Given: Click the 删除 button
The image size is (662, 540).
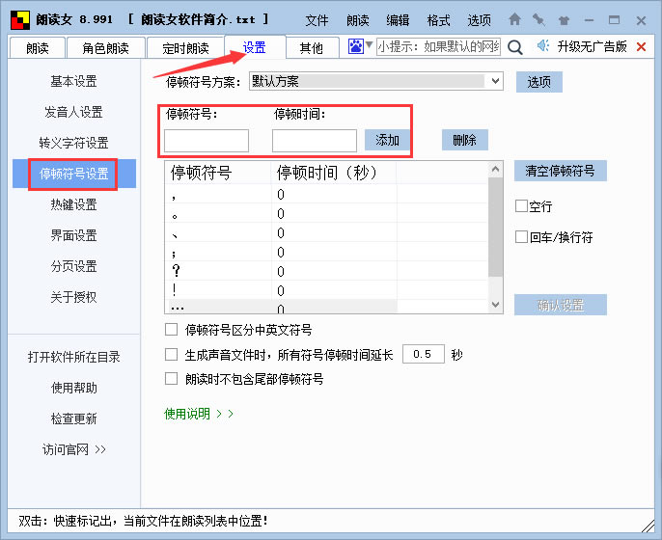Looking at the screenshot, I should [x=465, y=140].
